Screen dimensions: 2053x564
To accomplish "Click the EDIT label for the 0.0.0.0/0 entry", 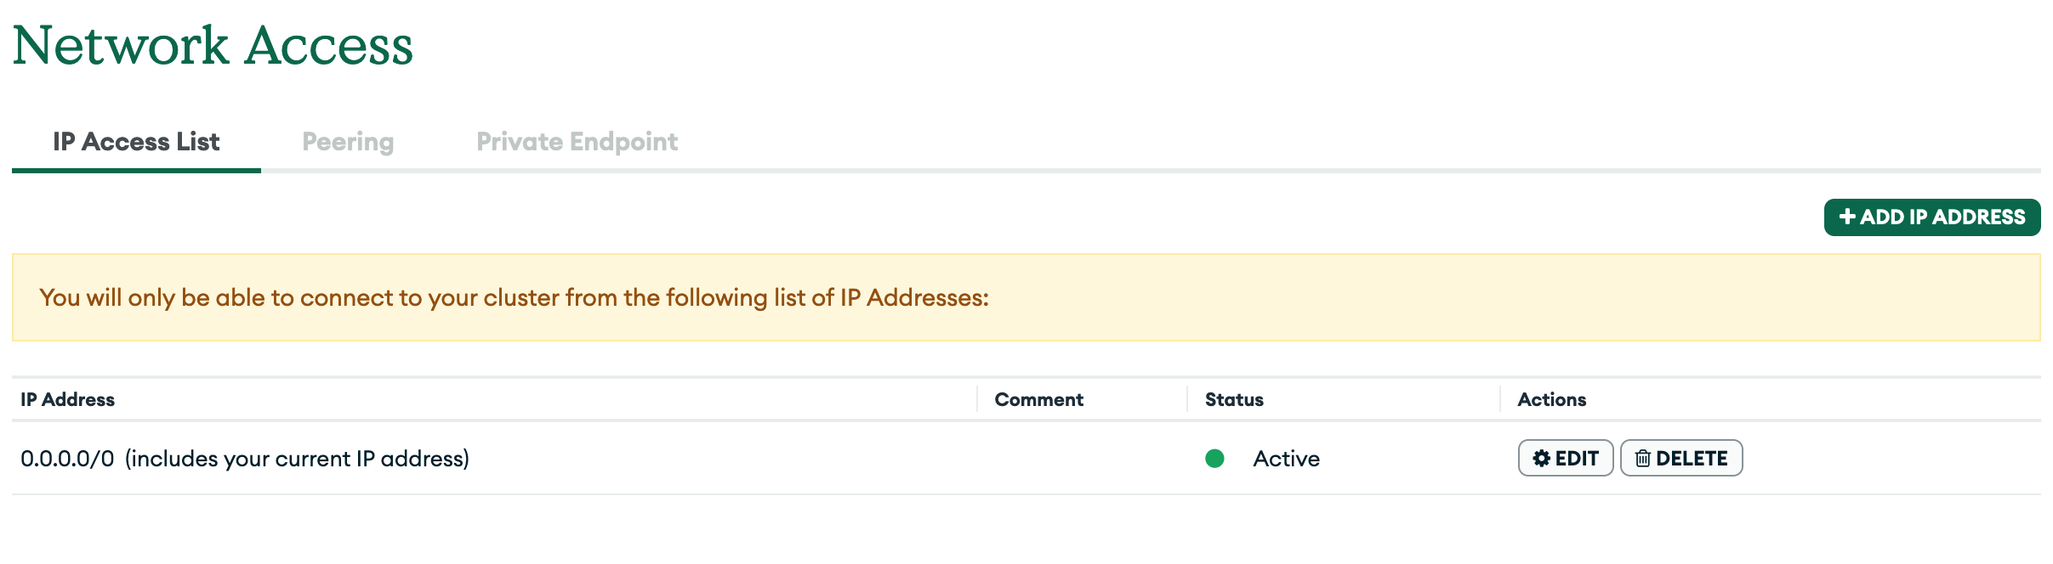I will click(1577, 459).
